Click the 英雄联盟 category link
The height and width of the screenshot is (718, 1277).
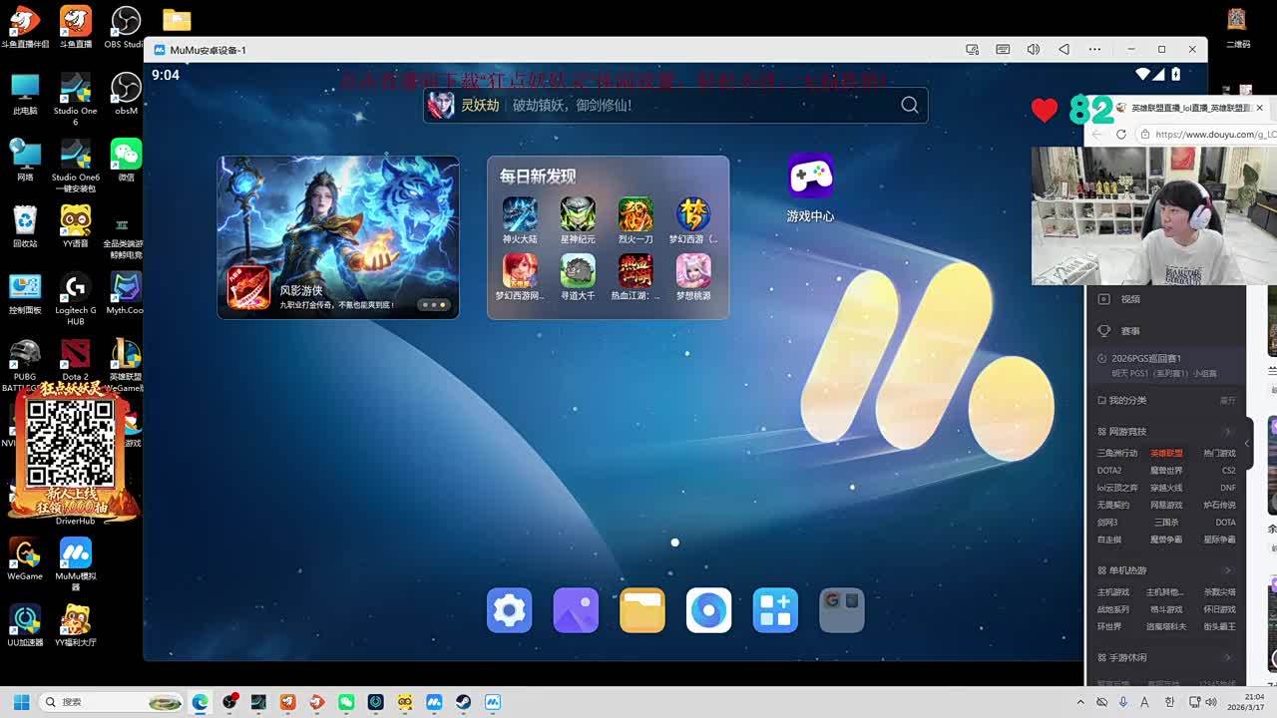(1166, 453)
